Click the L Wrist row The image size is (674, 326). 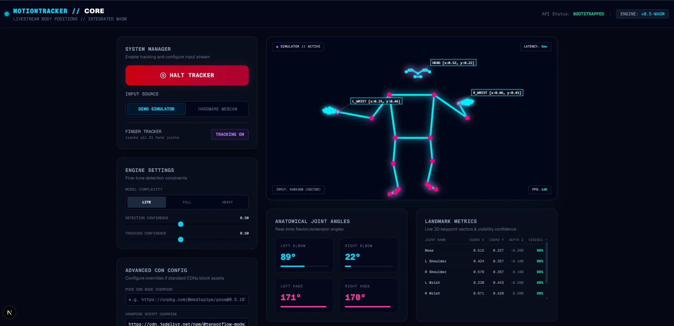(484, 283)
